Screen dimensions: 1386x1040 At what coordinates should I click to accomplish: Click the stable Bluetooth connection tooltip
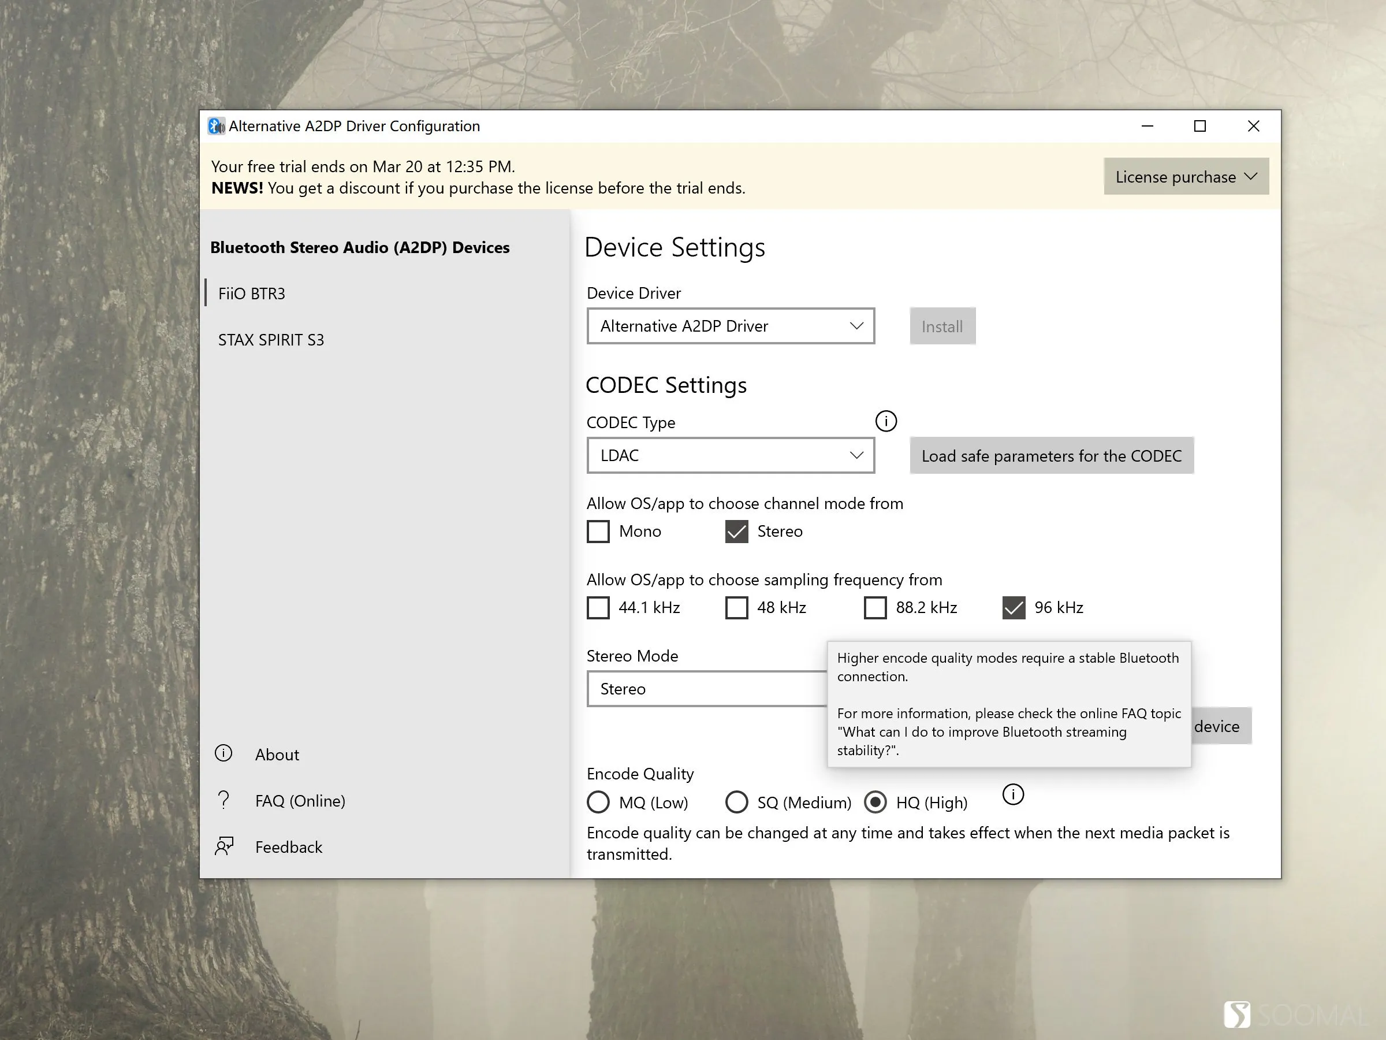1009,703
